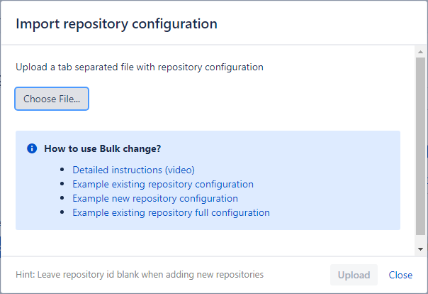
Task: Open Detailed instructions (video) link
Action: click(x=133, y=170)
